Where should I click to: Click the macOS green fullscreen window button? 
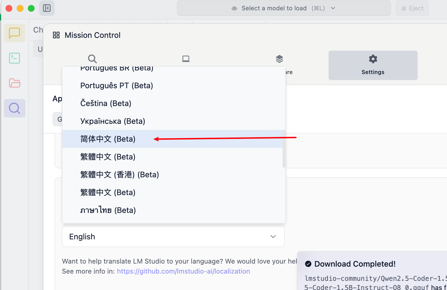click(31, 8)
